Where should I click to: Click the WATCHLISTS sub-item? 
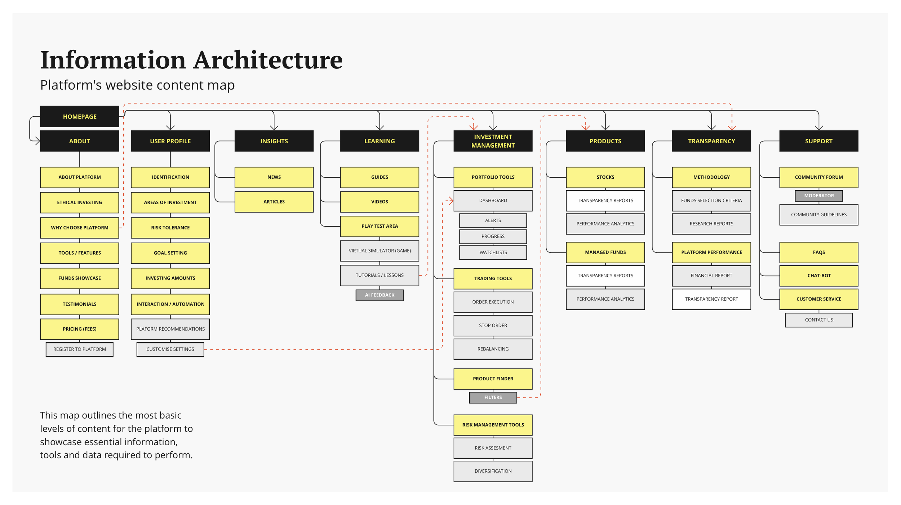coord(493,252)
